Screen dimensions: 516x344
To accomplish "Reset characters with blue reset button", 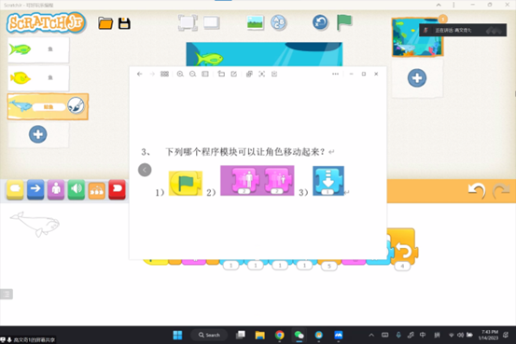I will point(320,22).
